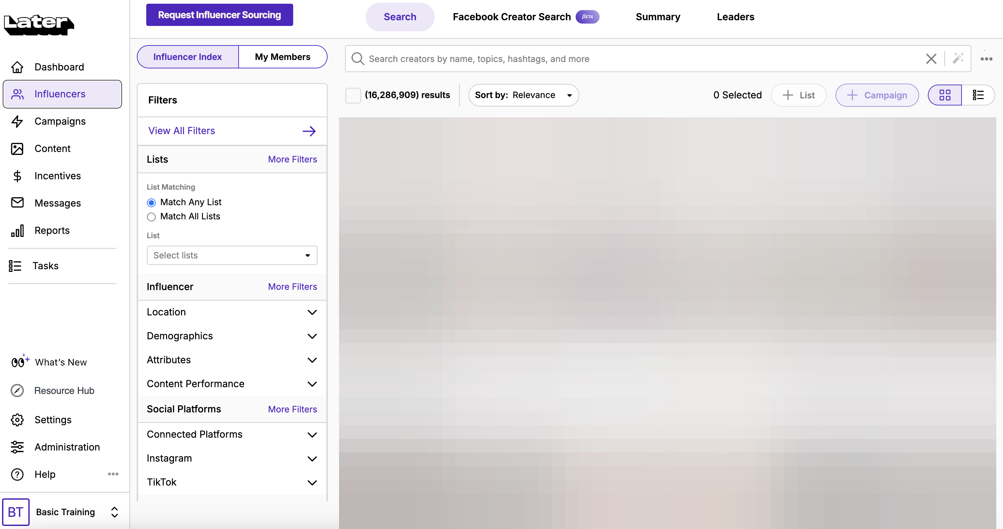Click the Reports bar chart icon
Viewport: 1003px width, 529px height.
(17, 230)
